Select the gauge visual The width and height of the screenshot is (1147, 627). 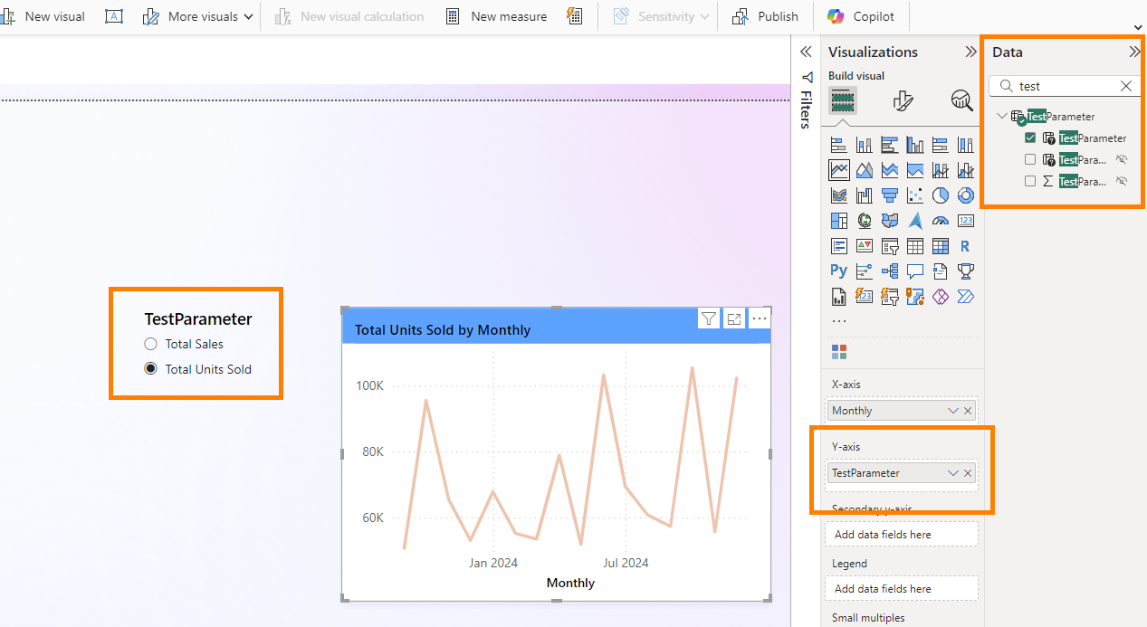(x=941, y=221)
